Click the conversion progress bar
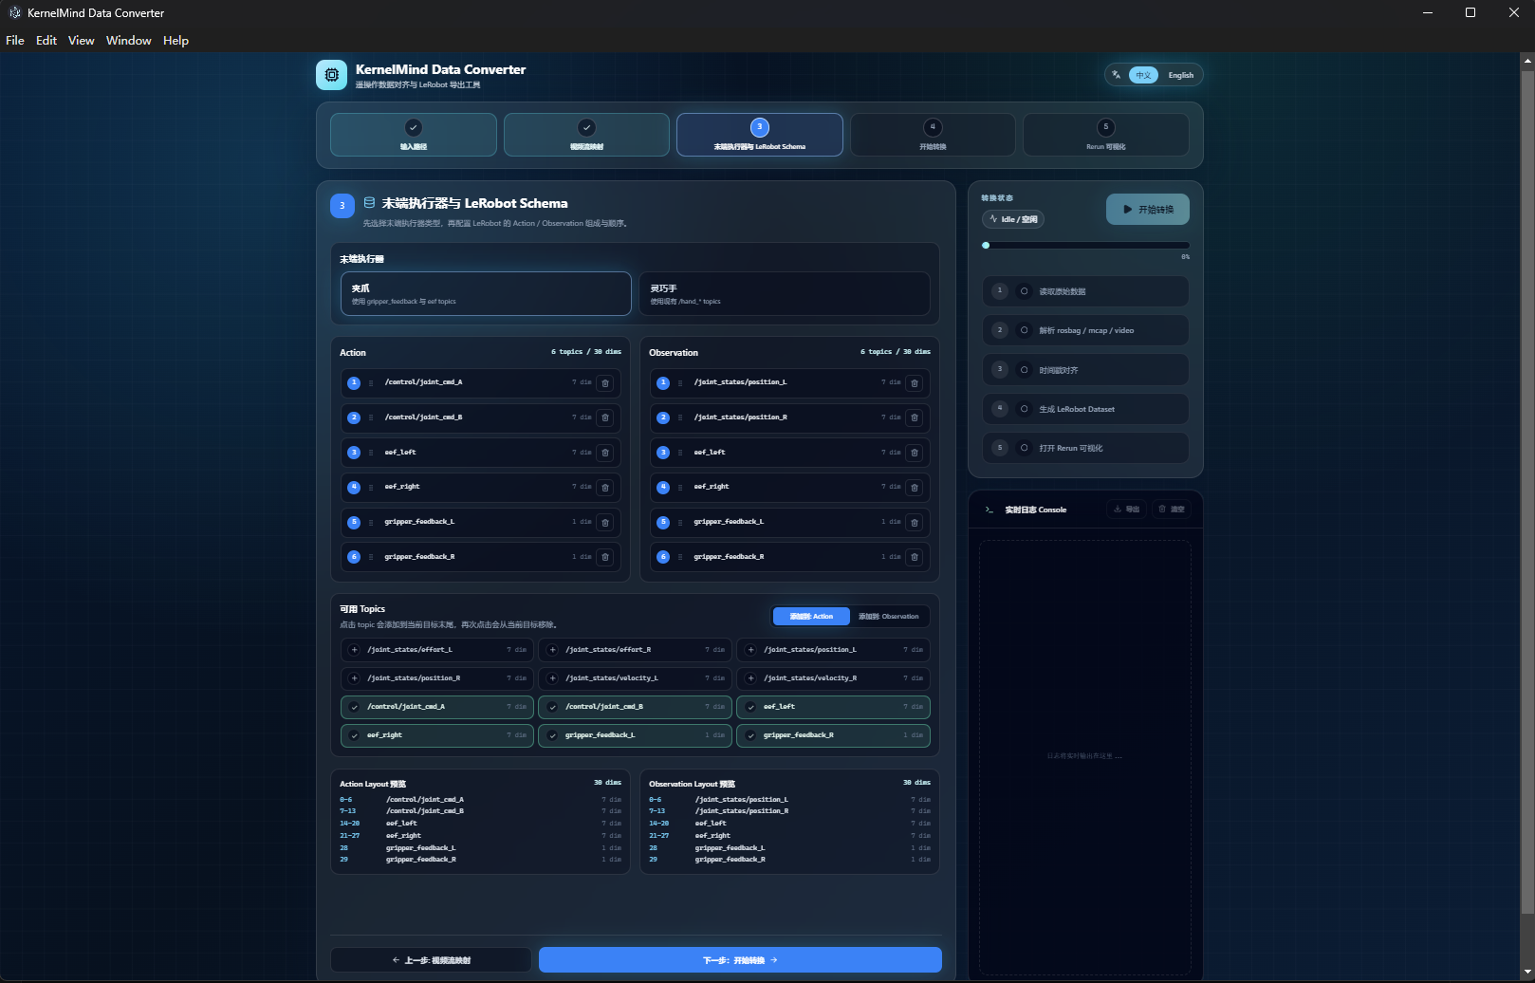The image size is (1535, 983). click(1085, 246)
